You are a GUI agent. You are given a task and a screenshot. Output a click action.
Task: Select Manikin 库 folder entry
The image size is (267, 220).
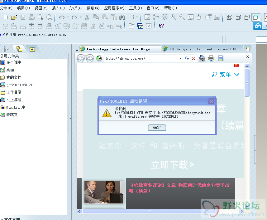click(x=13, y=107)
